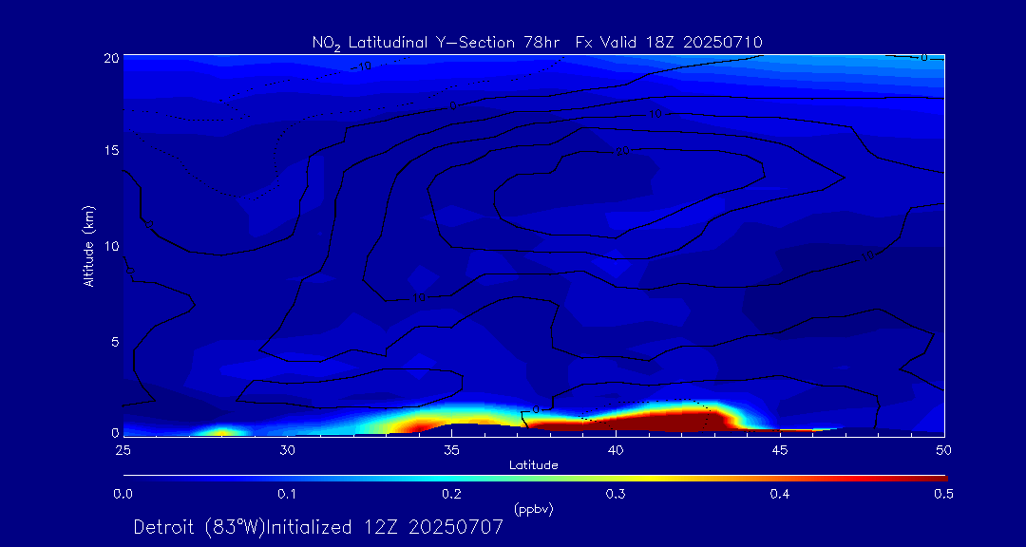Click latitude axis tick label "45"

(x=779, y=450)
